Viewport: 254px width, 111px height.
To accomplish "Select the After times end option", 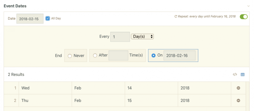I will [95, 55].
